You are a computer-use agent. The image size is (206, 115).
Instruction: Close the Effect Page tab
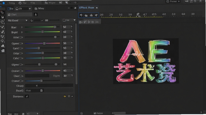pos(97,8)
